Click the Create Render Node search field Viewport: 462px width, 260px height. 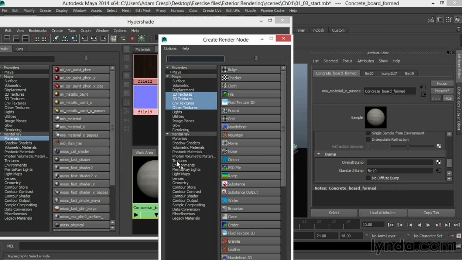pyautogui.click(x=195, y=59)
